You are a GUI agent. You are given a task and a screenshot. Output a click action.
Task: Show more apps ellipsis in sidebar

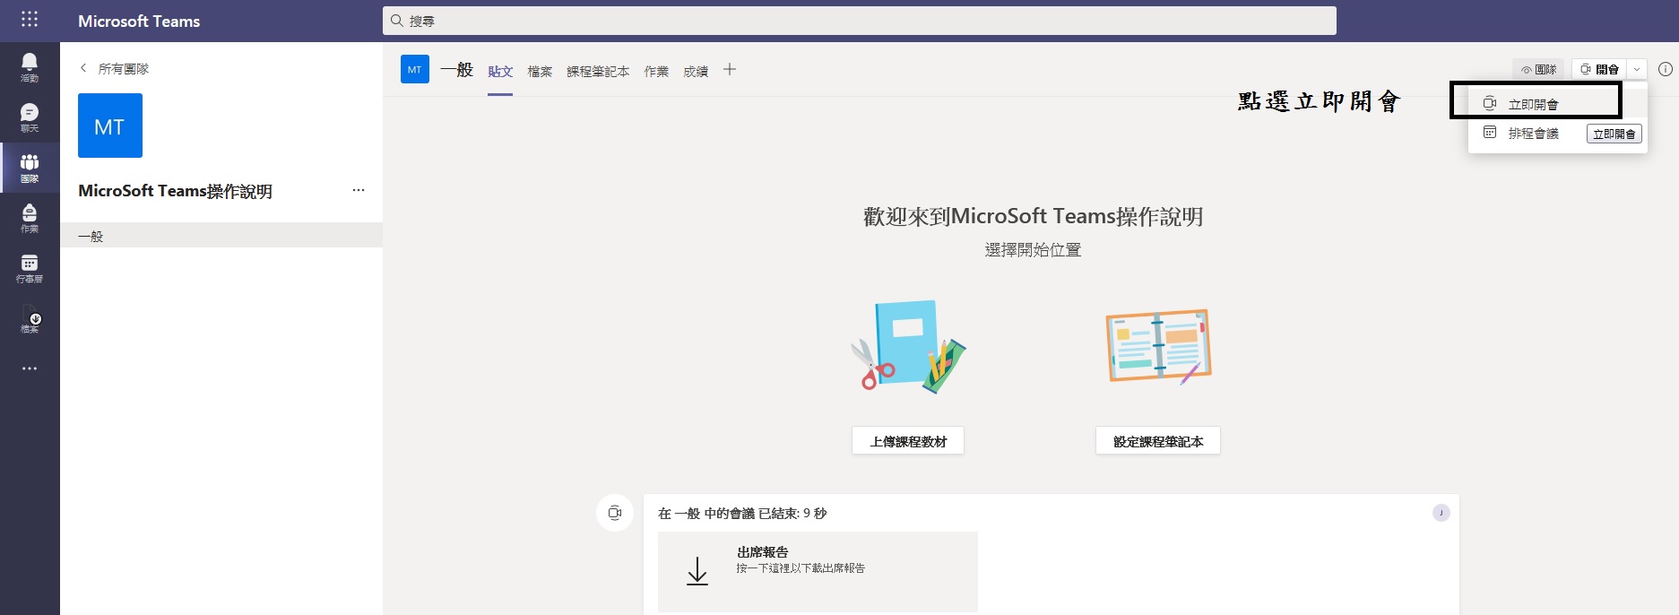pos(30,368)
